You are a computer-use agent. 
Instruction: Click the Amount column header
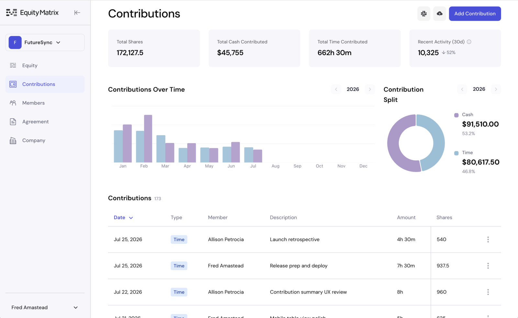point(406,218)
